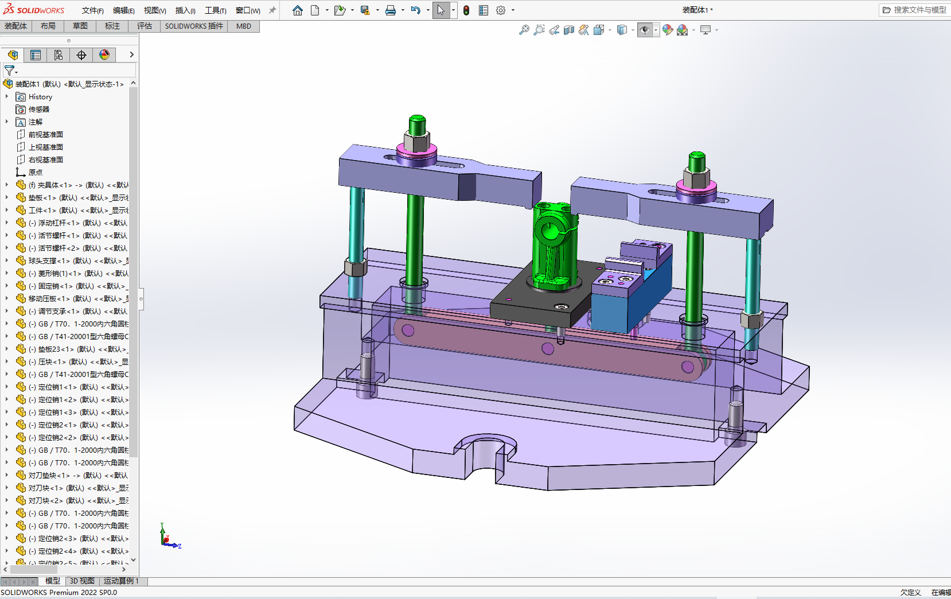
Task: Click Zoom to Area icon
Action: pyautogui.click(x=539, y=30)
